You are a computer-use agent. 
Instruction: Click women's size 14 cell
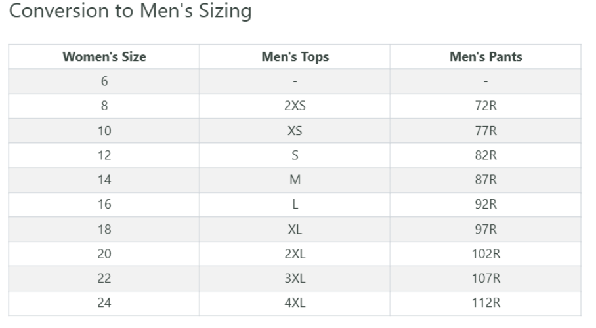(x=104, y=180)
